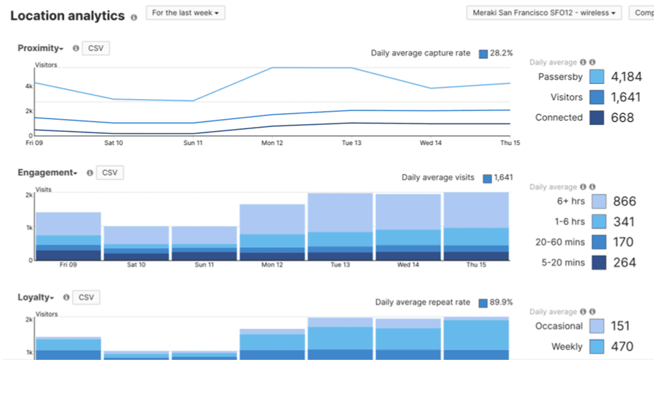The height and width of the screenshot is (398, 654).
Task: Click 'Wed 14' label on Engagement axis
Action: pyautogui.click(x=408, y=265)
